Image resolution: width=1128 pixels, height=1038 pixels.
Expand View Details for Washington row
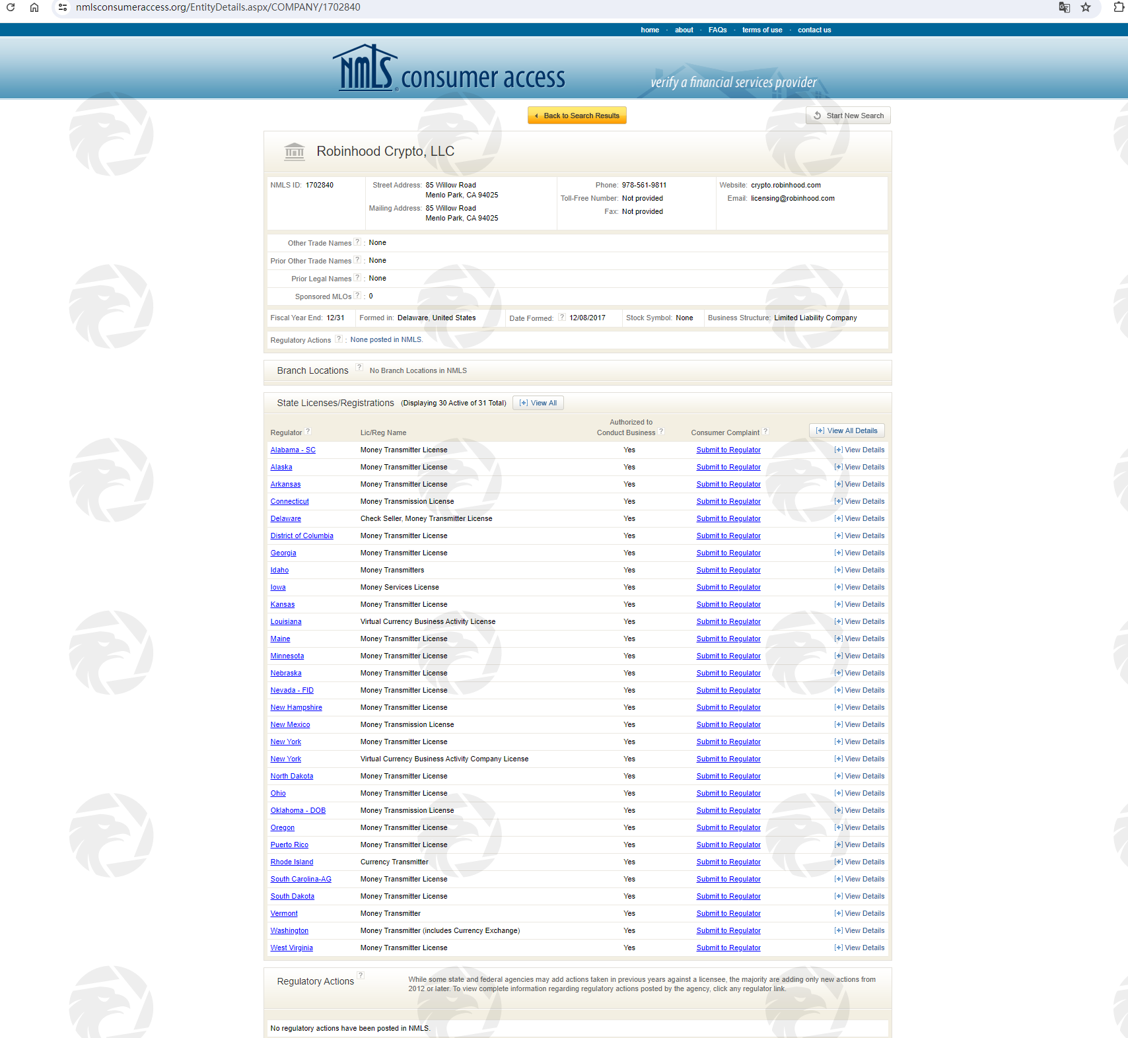859,930
